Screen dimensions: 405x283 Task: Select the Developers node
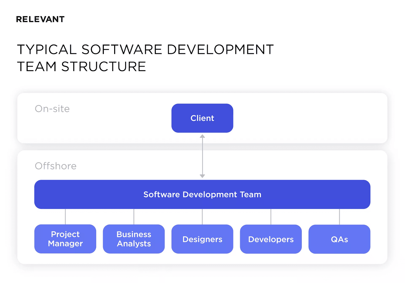[x=271, y=239]
